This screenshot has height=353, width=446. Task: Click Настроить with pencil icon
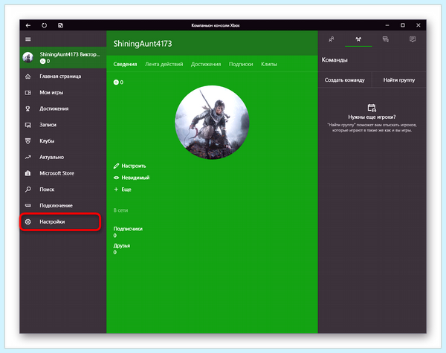pyautogui.click(x=129, y=166)
